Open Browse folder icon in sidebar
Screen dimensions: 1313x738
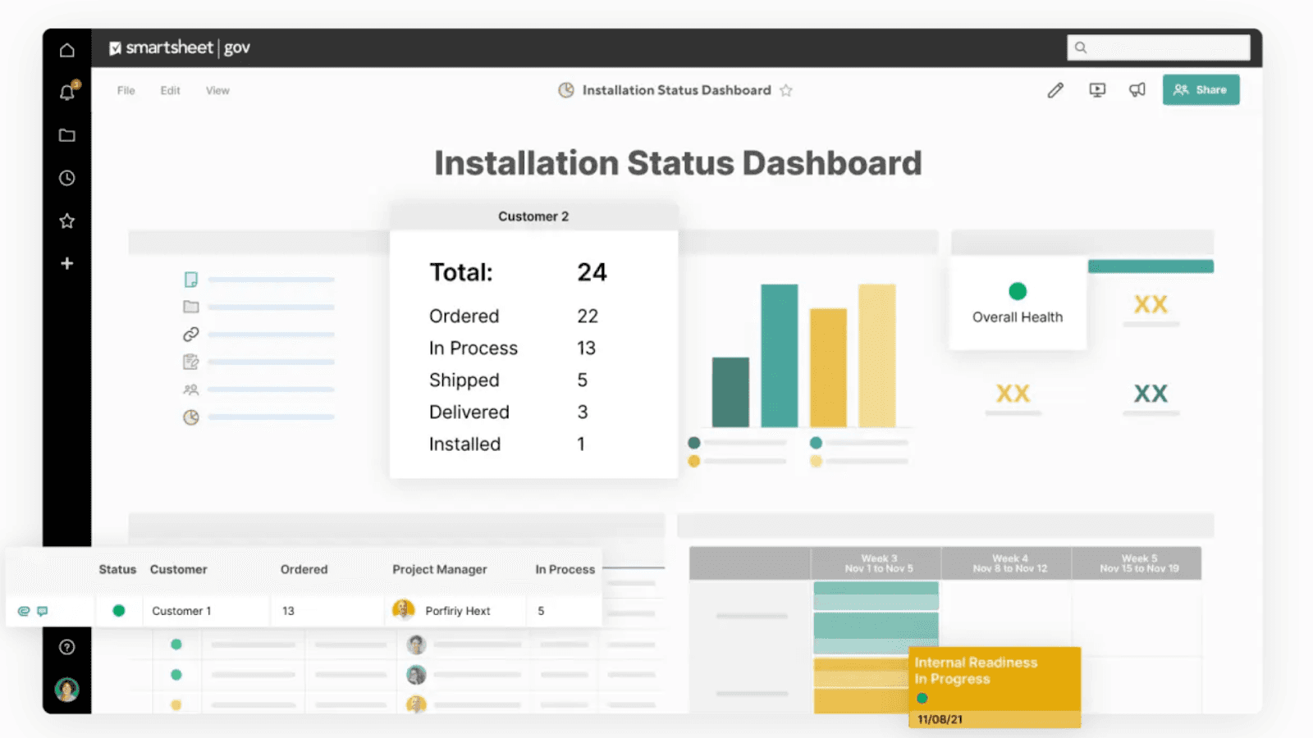click(67, 135)
